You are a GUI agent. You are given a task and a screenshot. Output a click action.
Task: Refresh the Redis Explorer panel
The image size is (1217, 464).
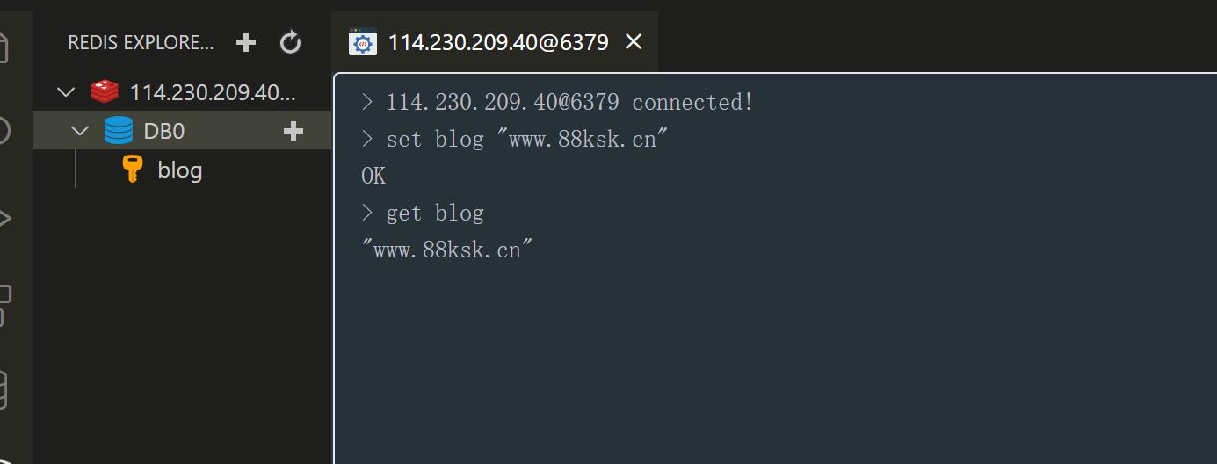tap(291, 42)
